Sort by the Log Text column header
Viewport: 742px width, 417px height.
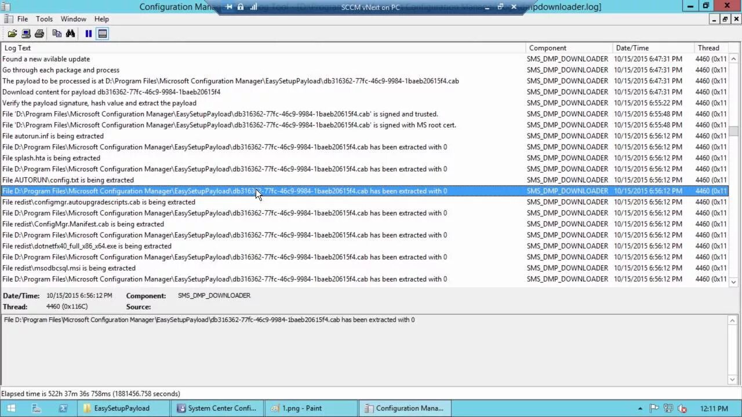coord(263,48)
